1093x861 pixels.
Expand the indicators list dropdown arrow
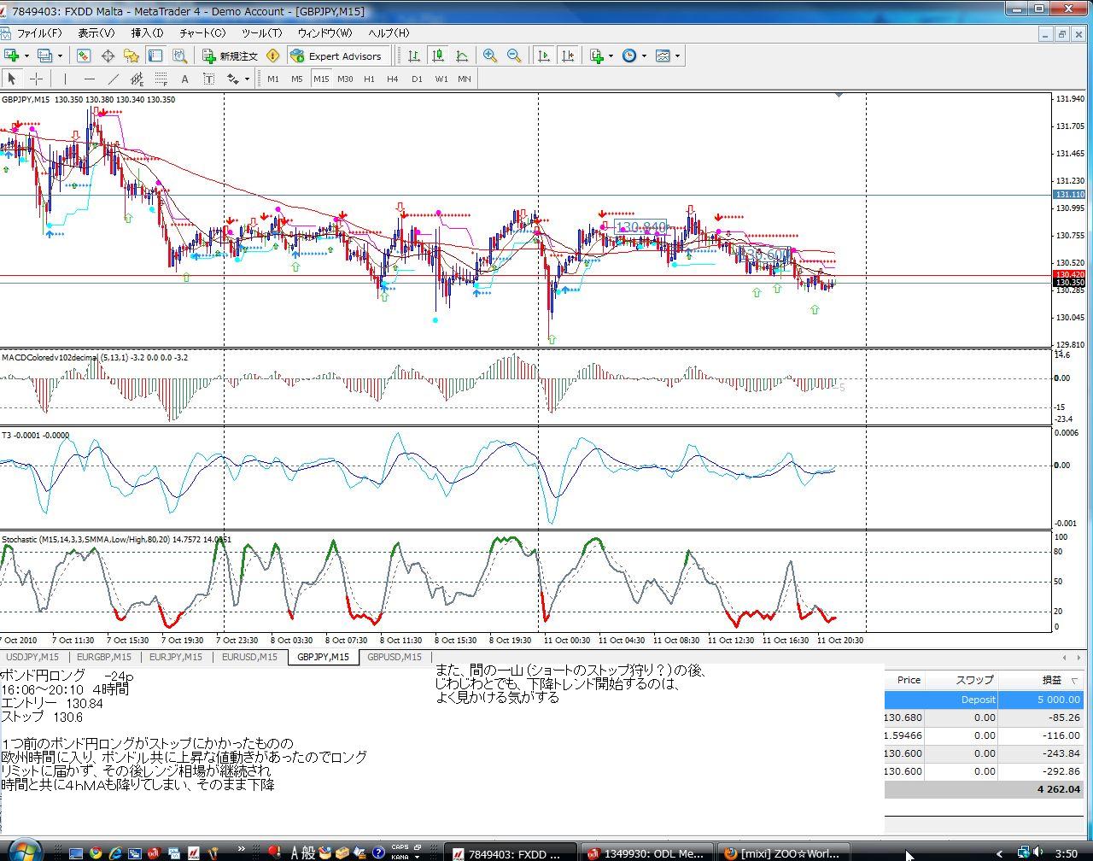click(x=611, y=56)
